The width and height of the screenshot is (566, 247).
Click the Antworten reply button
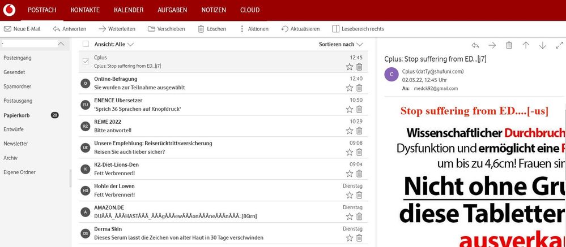[x=69, y=29]
